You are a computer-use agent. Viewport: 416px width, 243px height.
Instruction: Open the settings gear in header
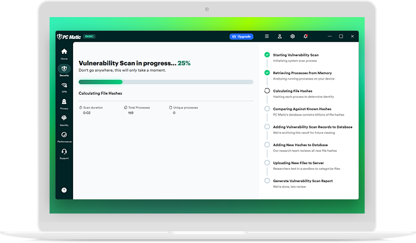coord(293,37)
